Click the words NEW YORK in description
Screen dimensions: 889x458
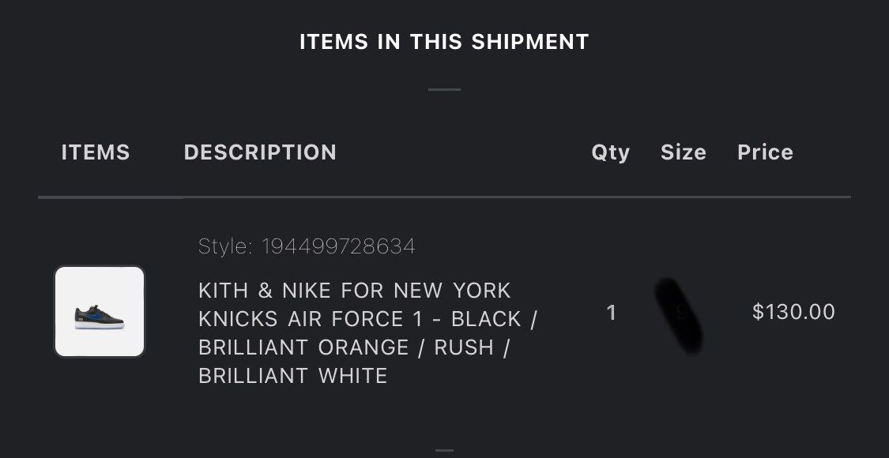point(453,291)
